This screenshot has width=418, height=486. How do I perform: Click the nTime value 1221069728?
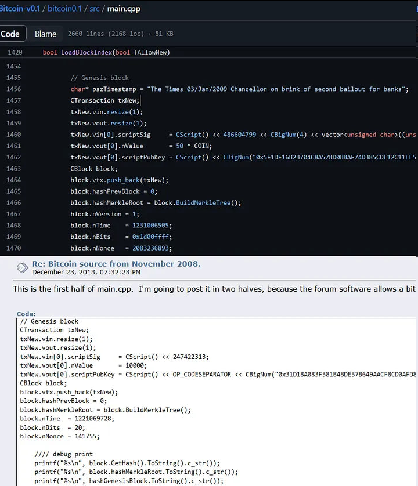click(x=94, y=419)
